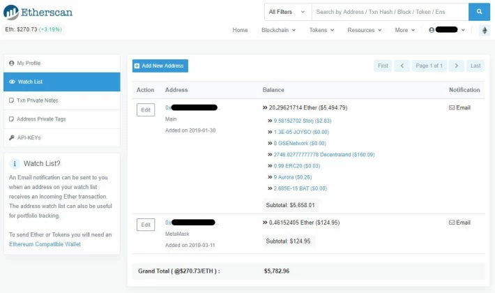Click the Page 1 of 1 indicator
Viewport: 495px width, 293px height.
[429, 66]
